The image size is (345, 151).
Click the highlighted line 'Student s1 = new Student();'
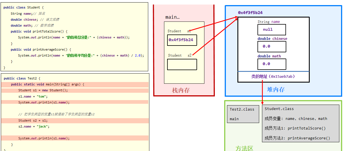43,90
